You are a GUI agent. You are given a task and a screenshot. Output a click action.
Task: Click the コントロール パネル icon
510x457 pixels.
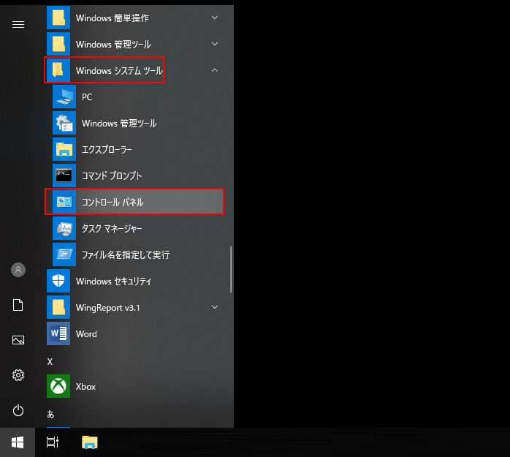click(64, 202)
